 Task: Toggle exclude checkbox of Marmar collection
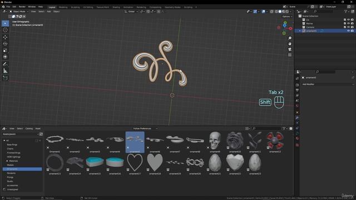point(345,23)
